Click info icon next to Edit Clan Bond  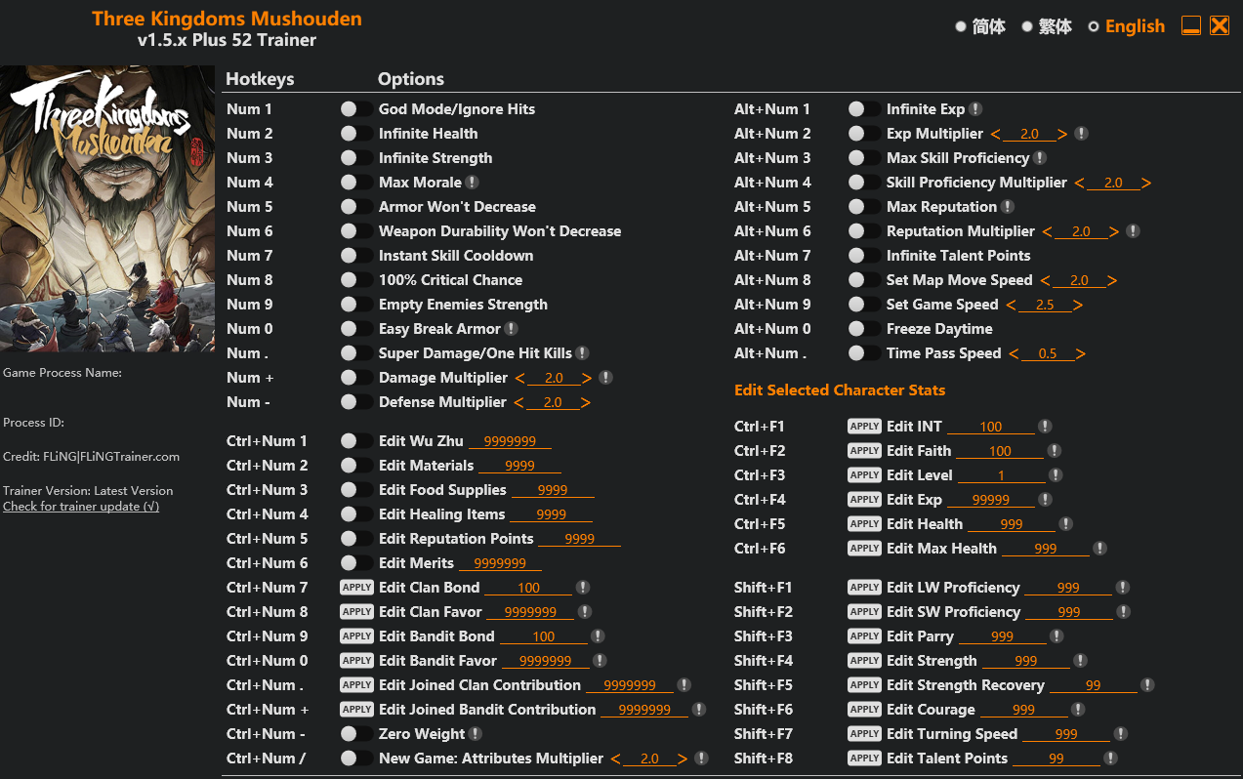pyautogui.click(x=583, y=588)
